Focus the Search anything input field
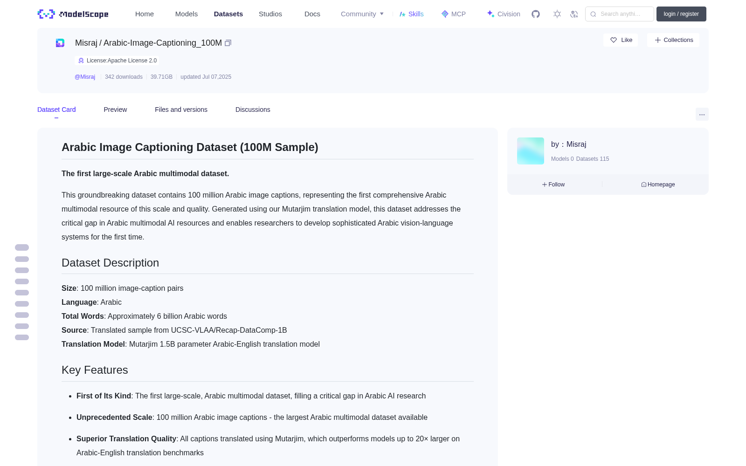746x466 pixels. coord(620,14)
